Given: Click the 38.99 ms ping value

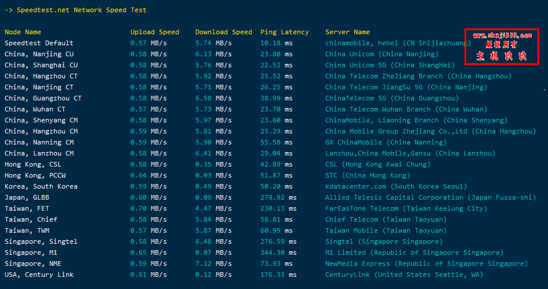Looking at the screenshot, I should click(x=277, y=98).
